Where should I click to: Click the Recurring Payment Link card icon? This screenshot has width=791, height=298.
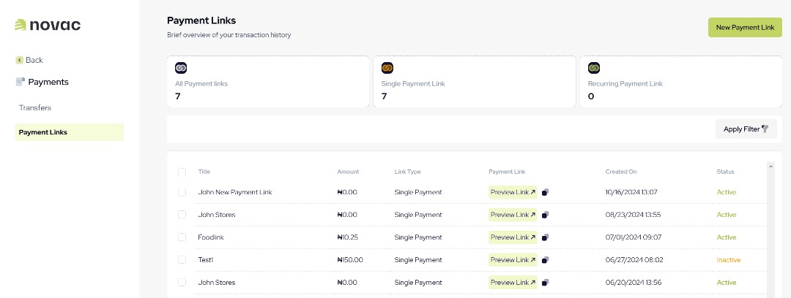point(594,68)
